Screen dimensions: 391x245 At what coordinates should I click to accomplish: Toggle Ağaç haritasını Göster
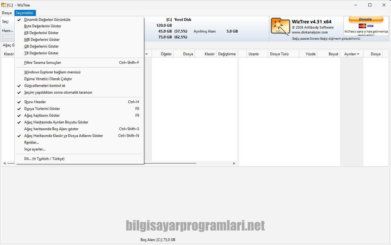[79, 115]
